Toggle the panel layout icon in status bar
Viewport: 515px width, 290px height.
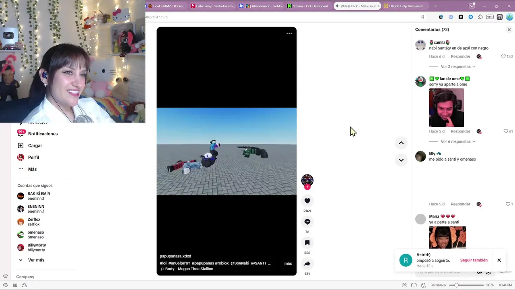click(x=15, y=285)
